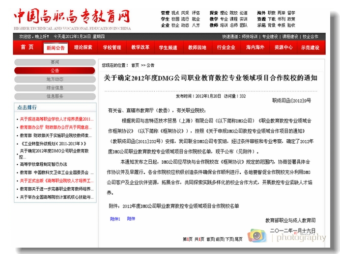340x254 pixels.
Task: Select 要闻 in the left sidebar
Action: tap(55, 62)
